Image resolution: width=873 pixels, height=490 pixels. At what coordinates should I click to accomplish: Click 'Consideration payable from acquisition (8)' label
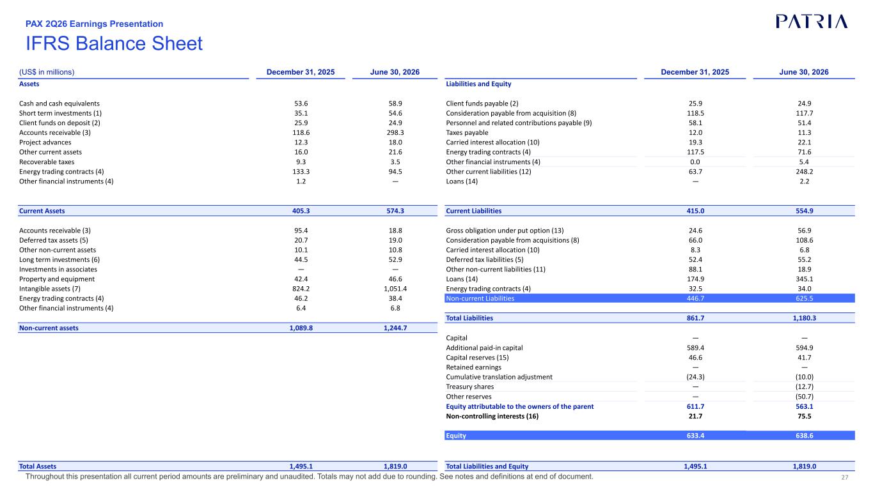pyautogui.click(x=511, y=112)
